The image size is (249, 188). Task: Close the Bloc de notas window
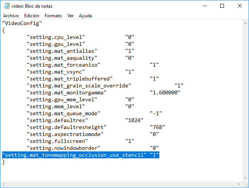pos(240,6)
